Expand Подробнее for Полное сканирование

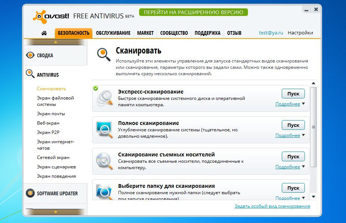click(x=290, y=135)
